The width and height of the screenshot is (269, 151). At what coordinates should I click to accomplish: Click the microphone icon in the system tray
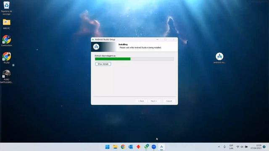pyautogui.click(x=224, y=147)
